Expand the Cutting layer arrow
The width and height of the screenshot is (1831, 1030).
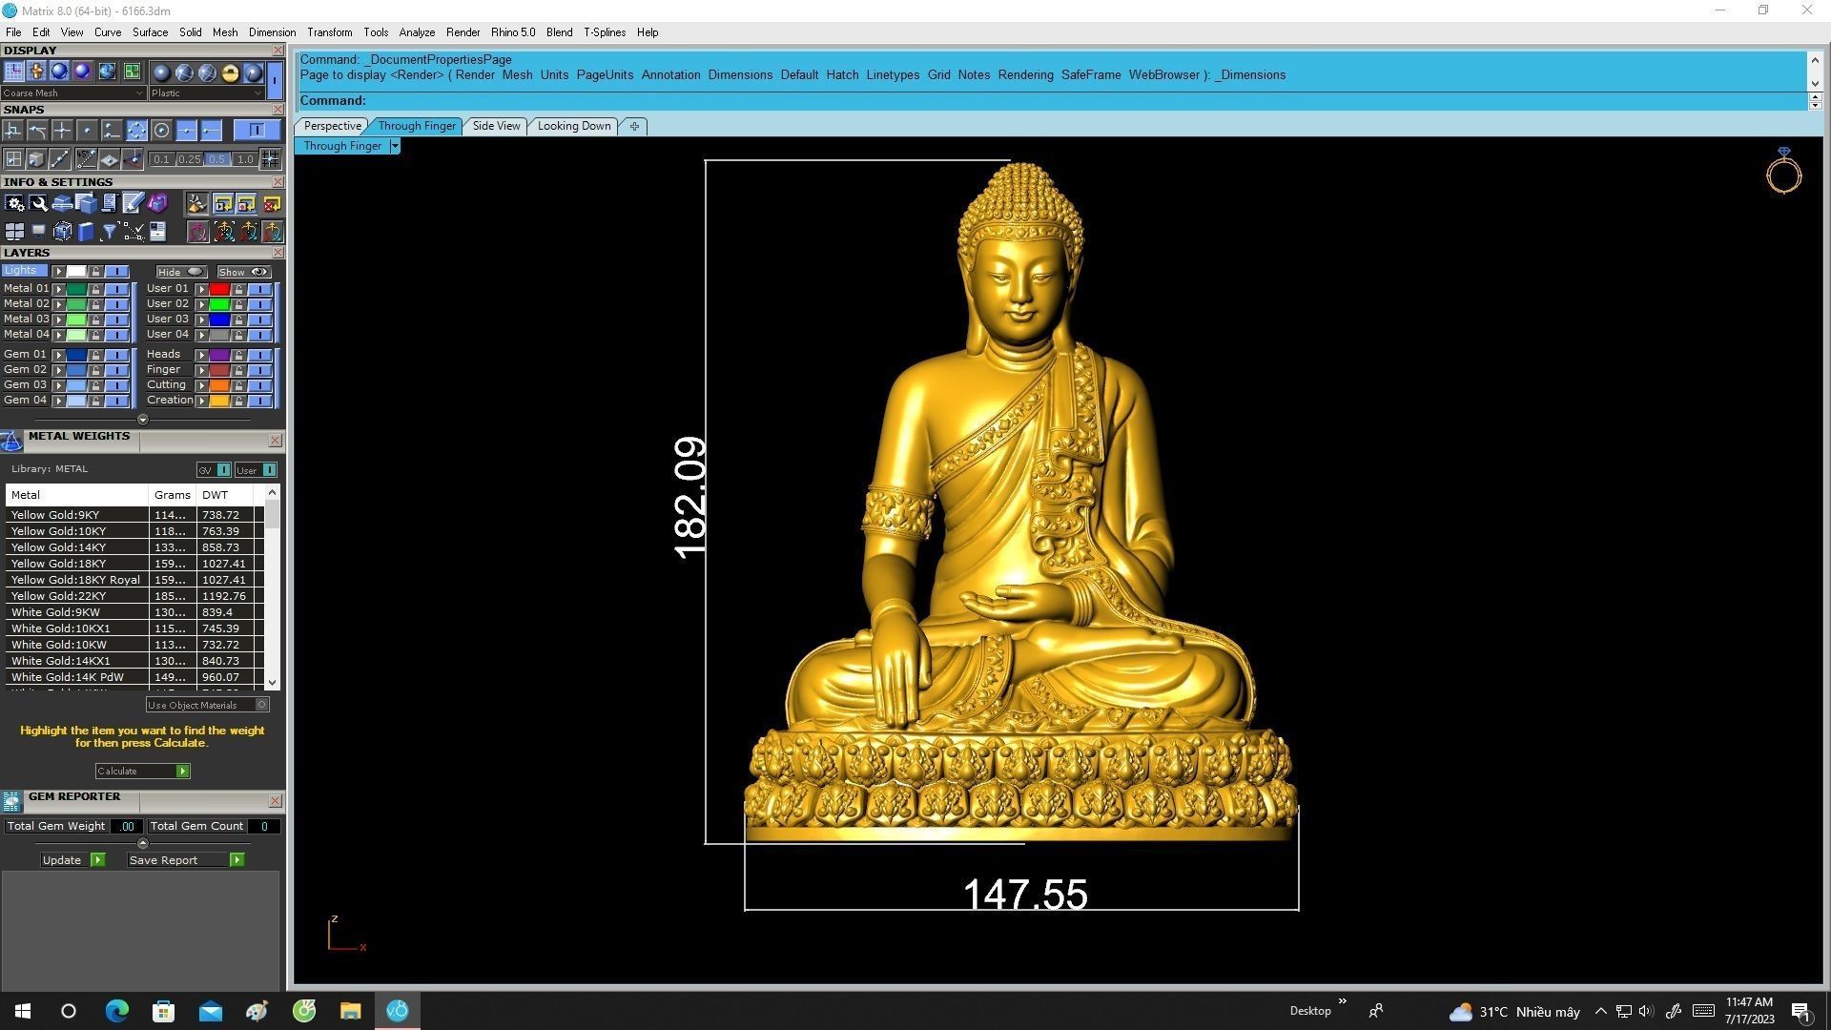click(x=202, y=385)
